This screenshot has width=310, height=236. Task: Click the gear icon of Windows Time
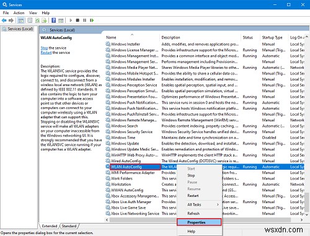pos(108,138)
